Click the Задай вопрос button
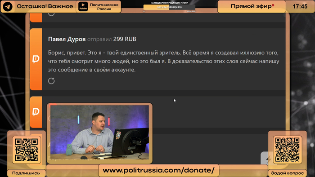Viewport: 315px width, 177px height. 287,173
